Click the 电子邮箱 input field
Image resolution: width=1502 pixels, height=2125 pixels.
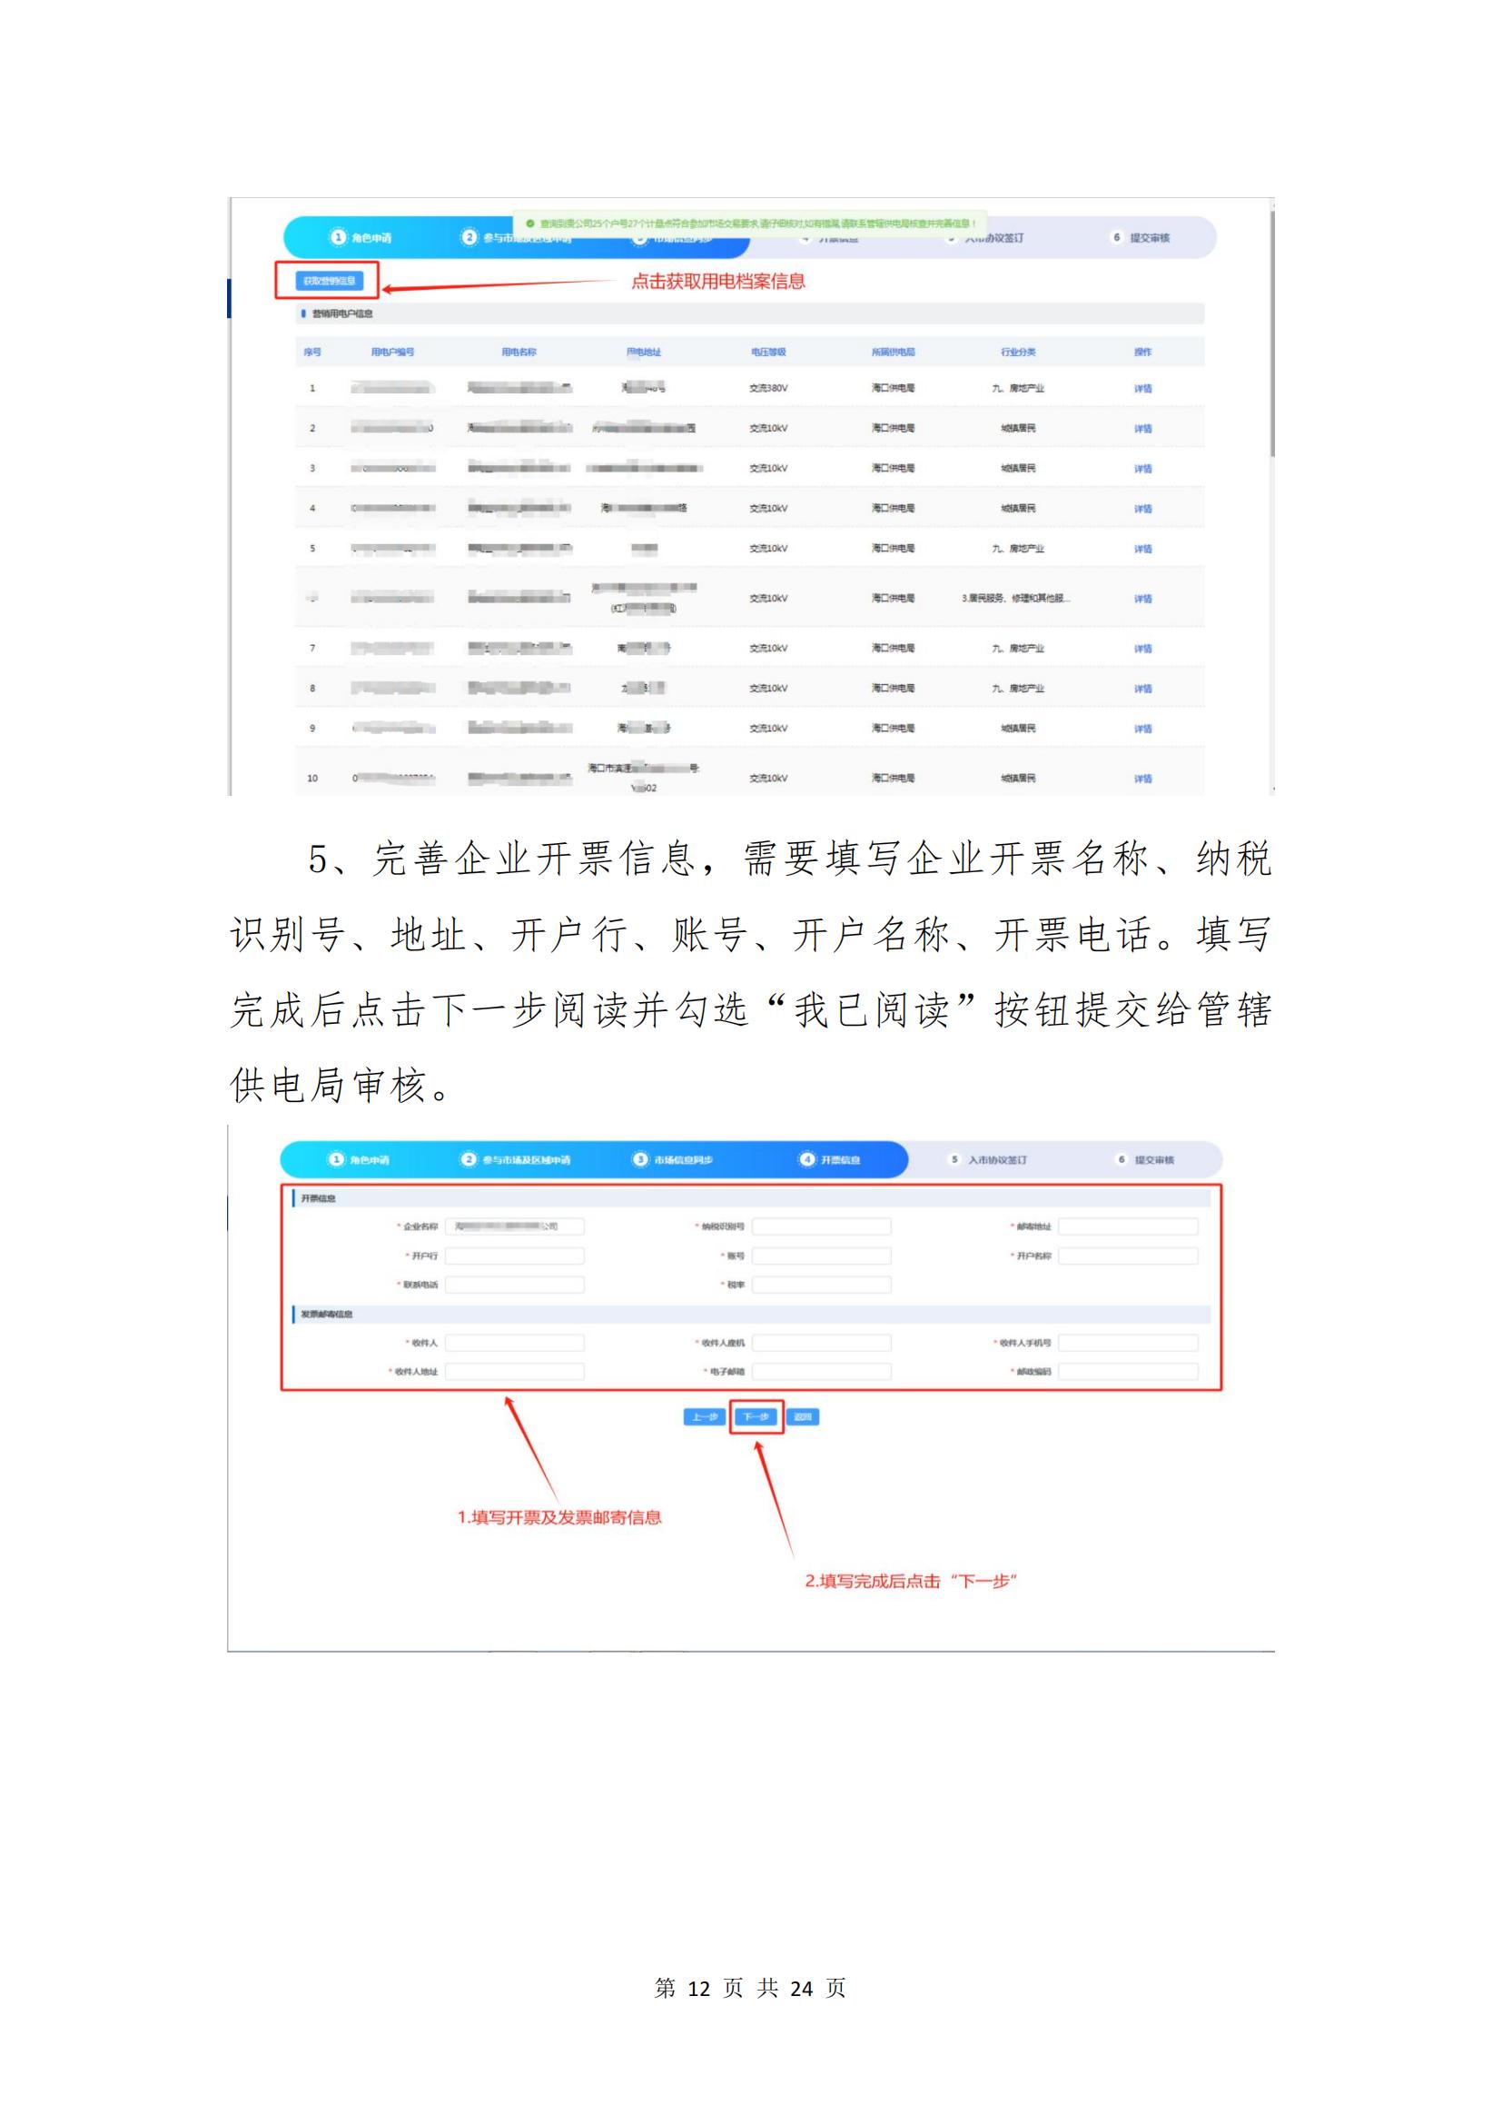(x=821, y=1372)
